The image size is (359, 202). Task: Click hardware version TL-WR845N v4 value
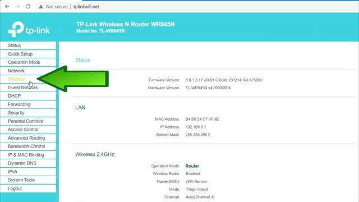208,88
